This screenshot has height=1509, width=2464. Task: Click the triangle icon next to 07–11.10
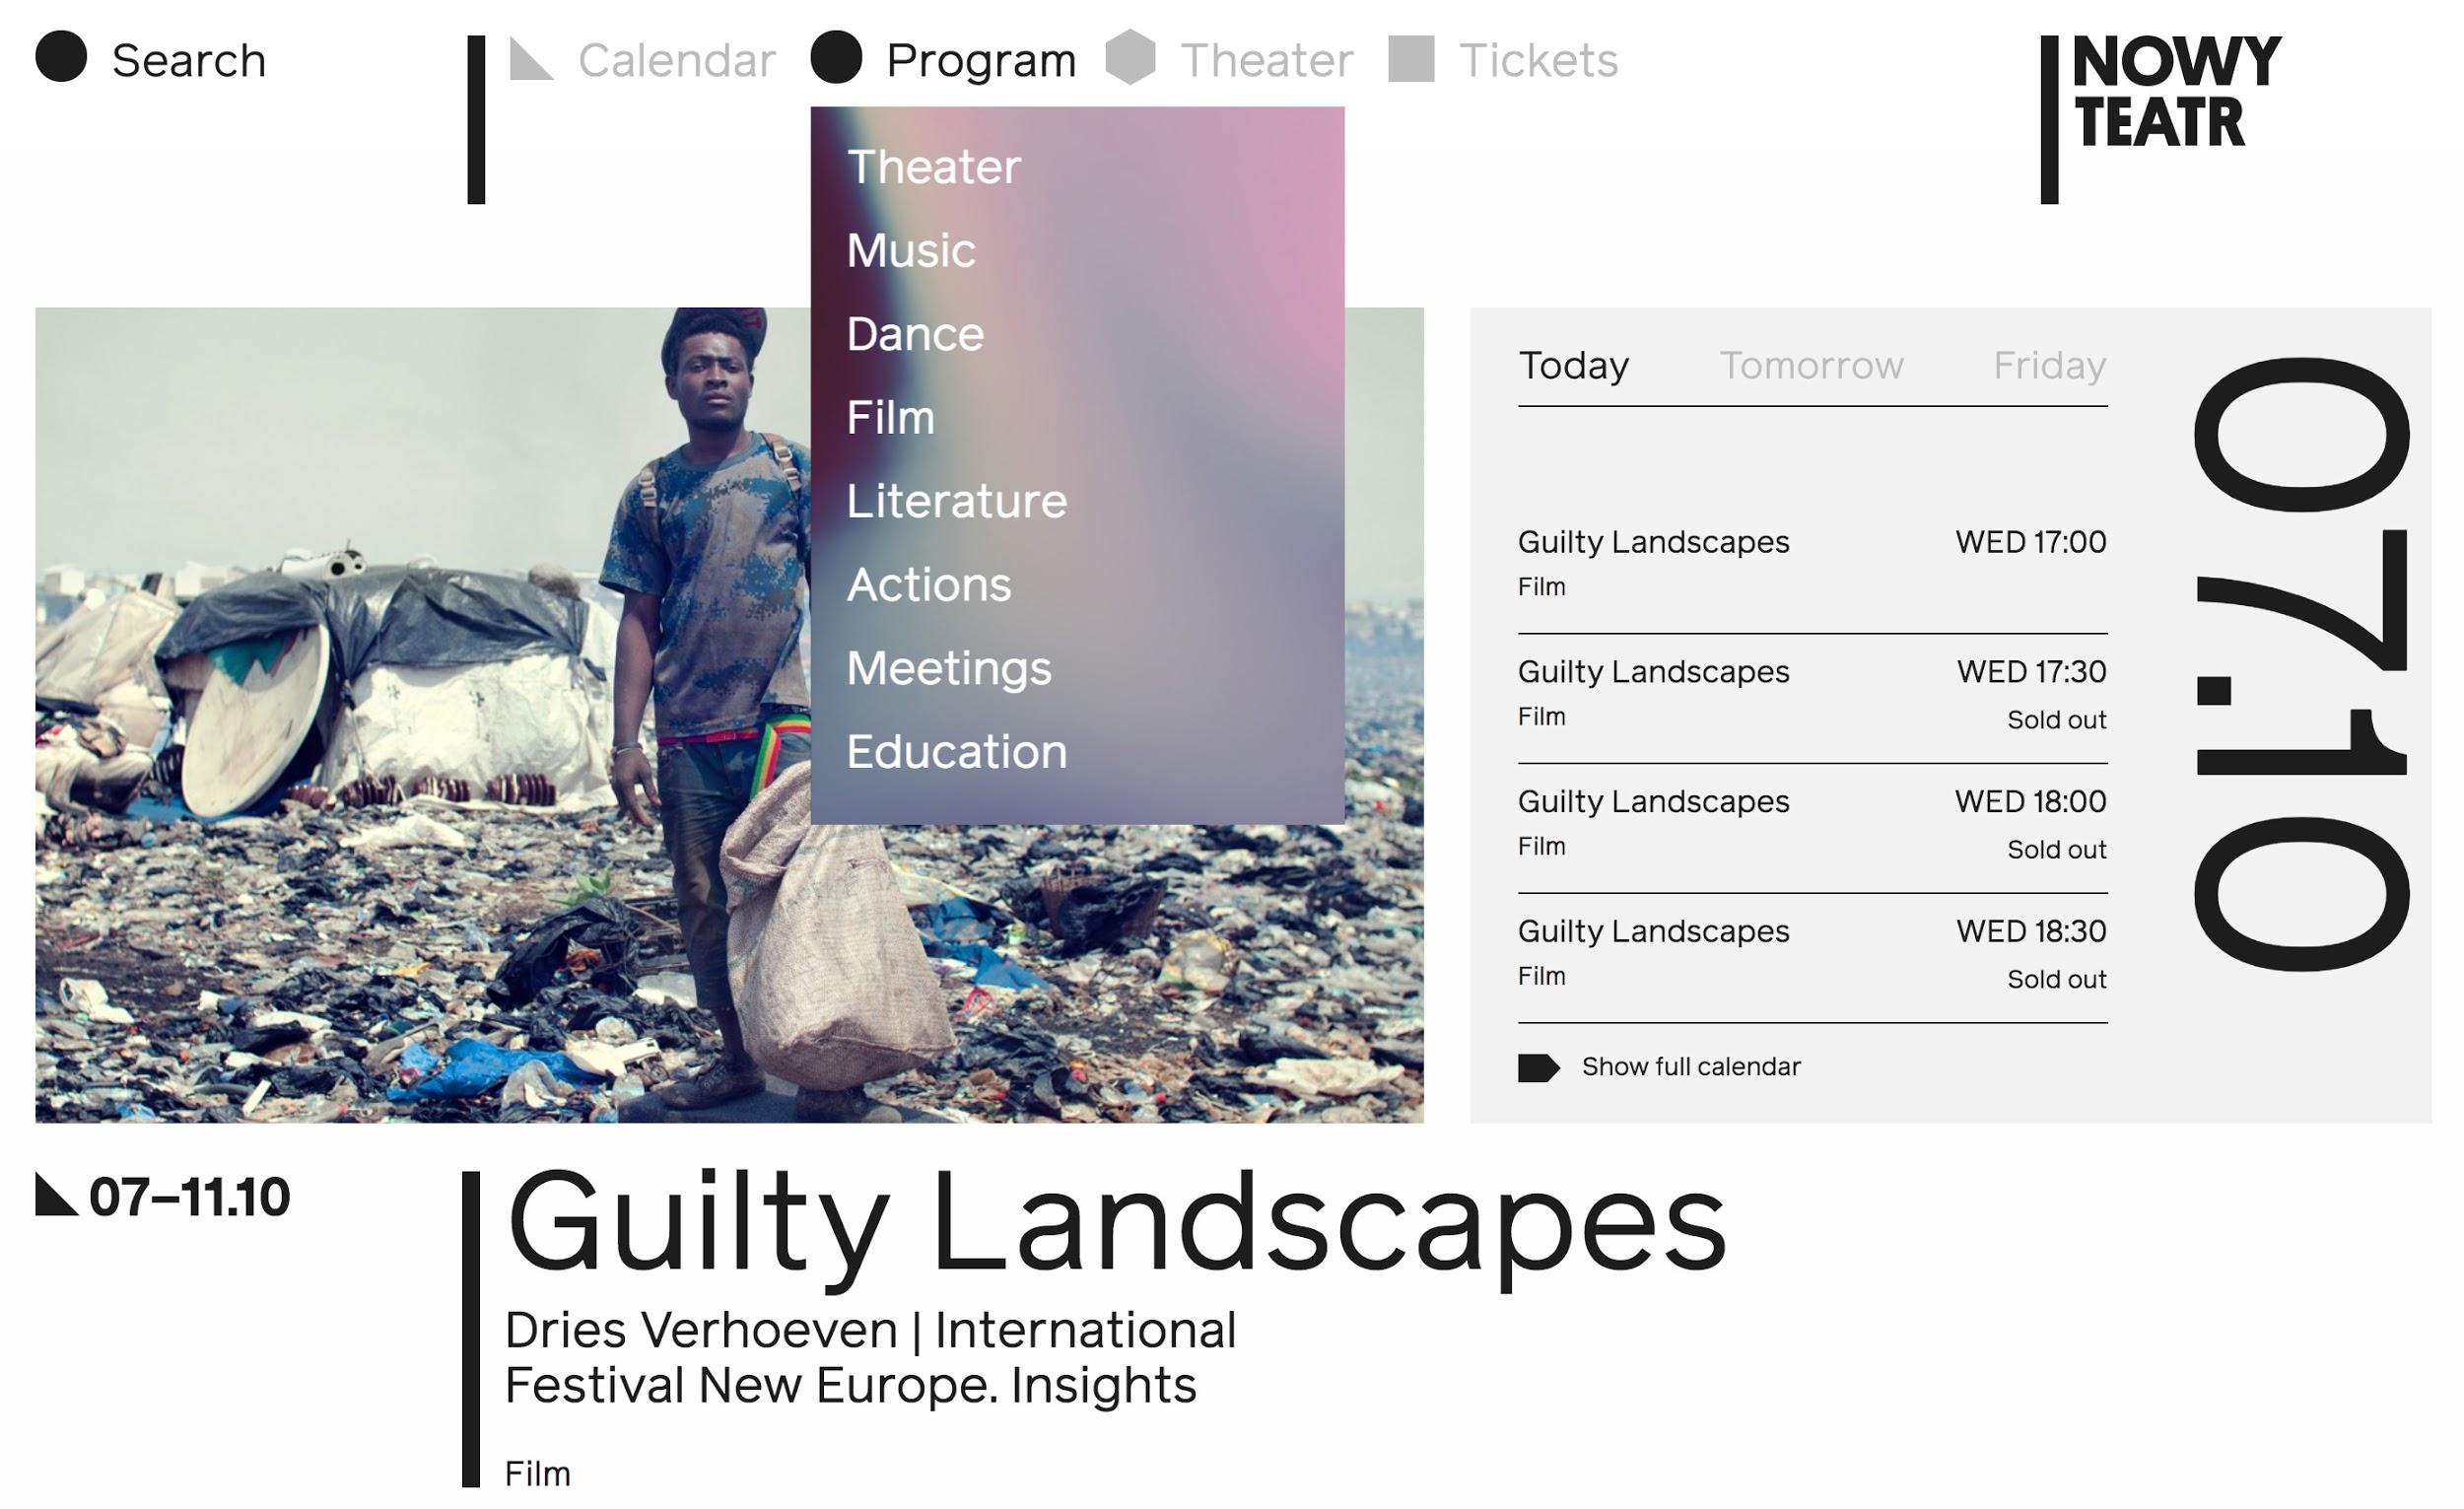click(55, 1195)
